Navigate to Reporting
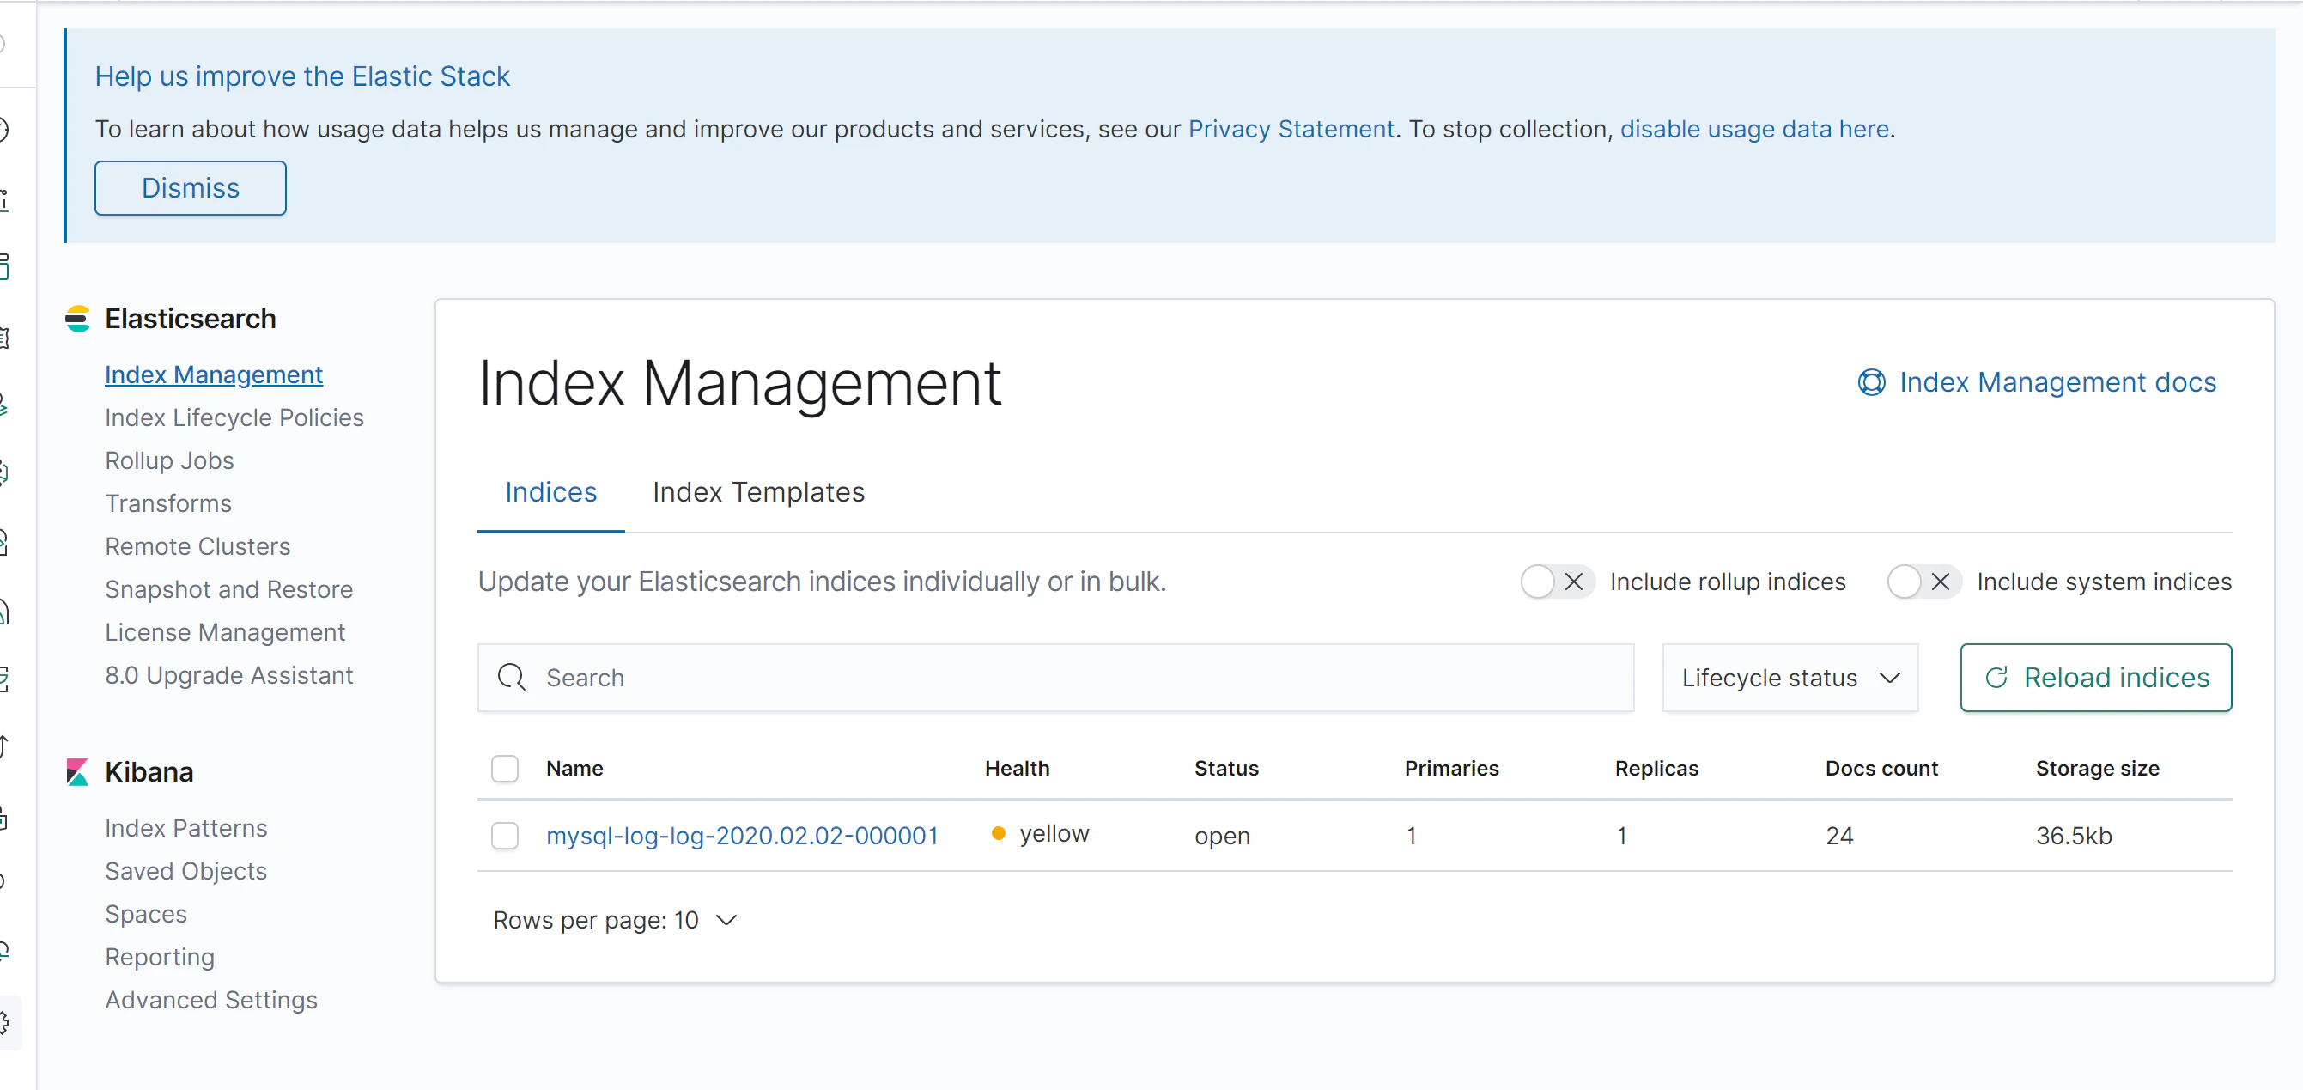Viewport: 2303px width, 1090px height. tap(160, 957)
